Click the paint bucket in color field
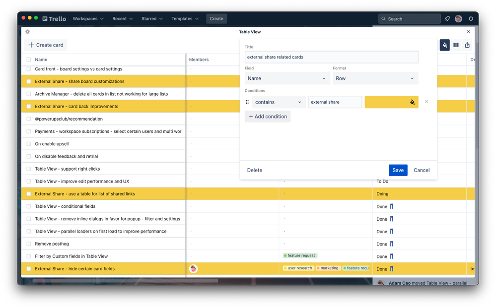Screen dimensions: 496x308 412,102
